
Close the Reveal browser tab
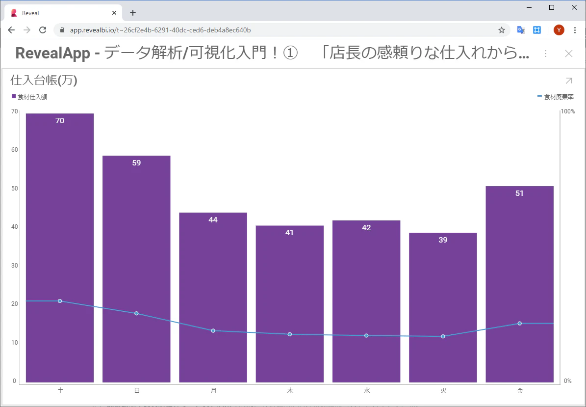pos(114,13)
